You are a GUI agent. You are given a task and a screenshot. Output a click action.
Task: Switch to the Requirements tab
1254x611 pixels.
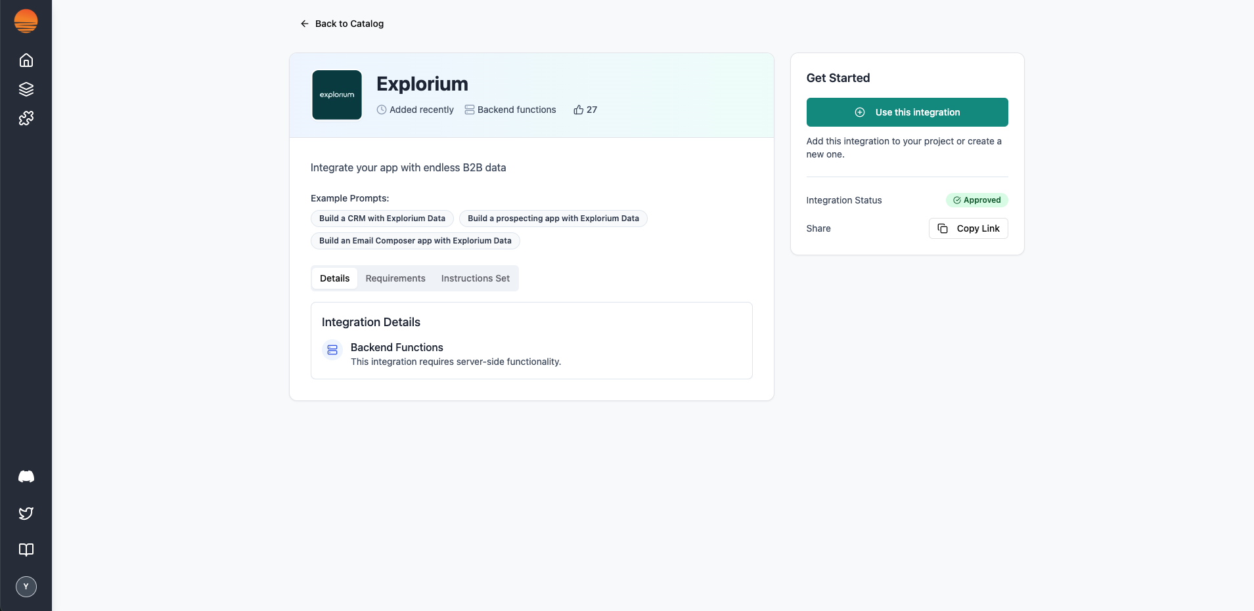click(395, 278)
